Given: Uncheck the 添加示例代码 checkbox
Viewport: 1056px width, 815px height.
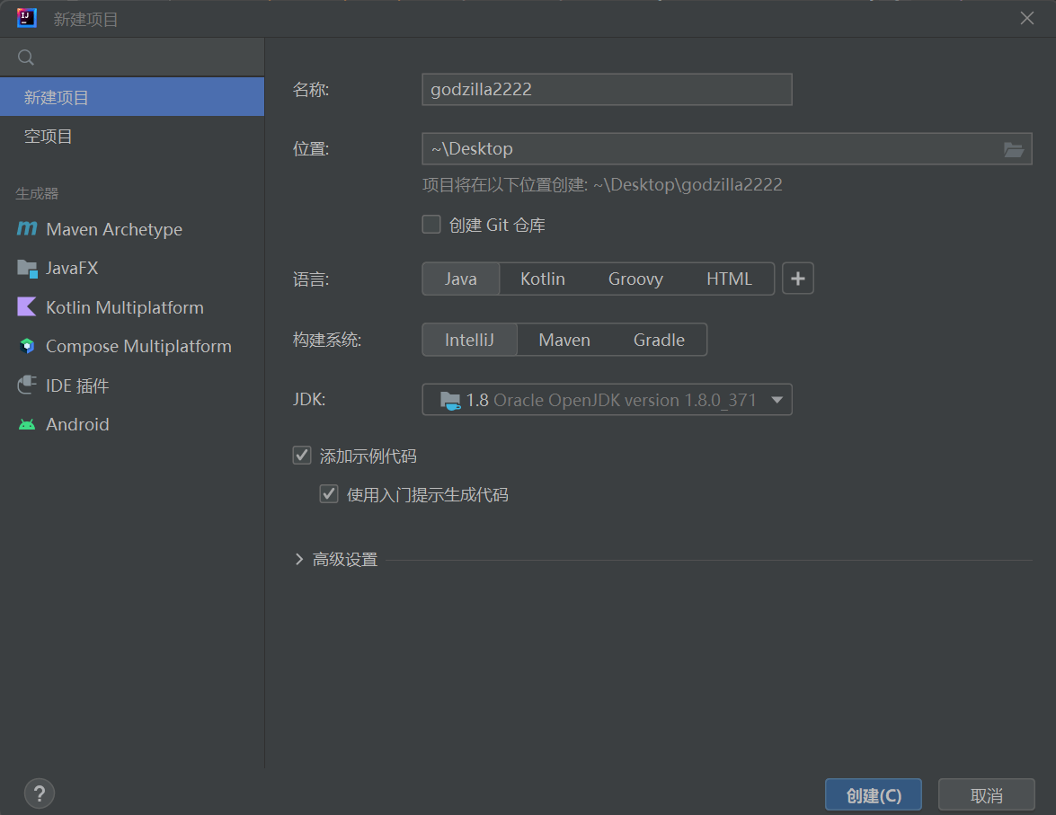Looking at the screenshot, I should (x=302, y=456).
